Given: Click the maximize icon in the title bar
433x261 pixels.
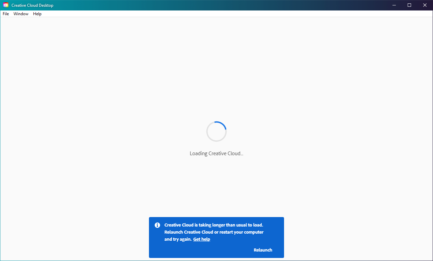Looking at the screenshot, I should [x=409, y=5].
